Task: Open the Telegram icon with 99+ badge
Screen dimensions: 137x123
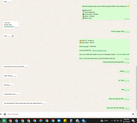Action: [84, 121]
